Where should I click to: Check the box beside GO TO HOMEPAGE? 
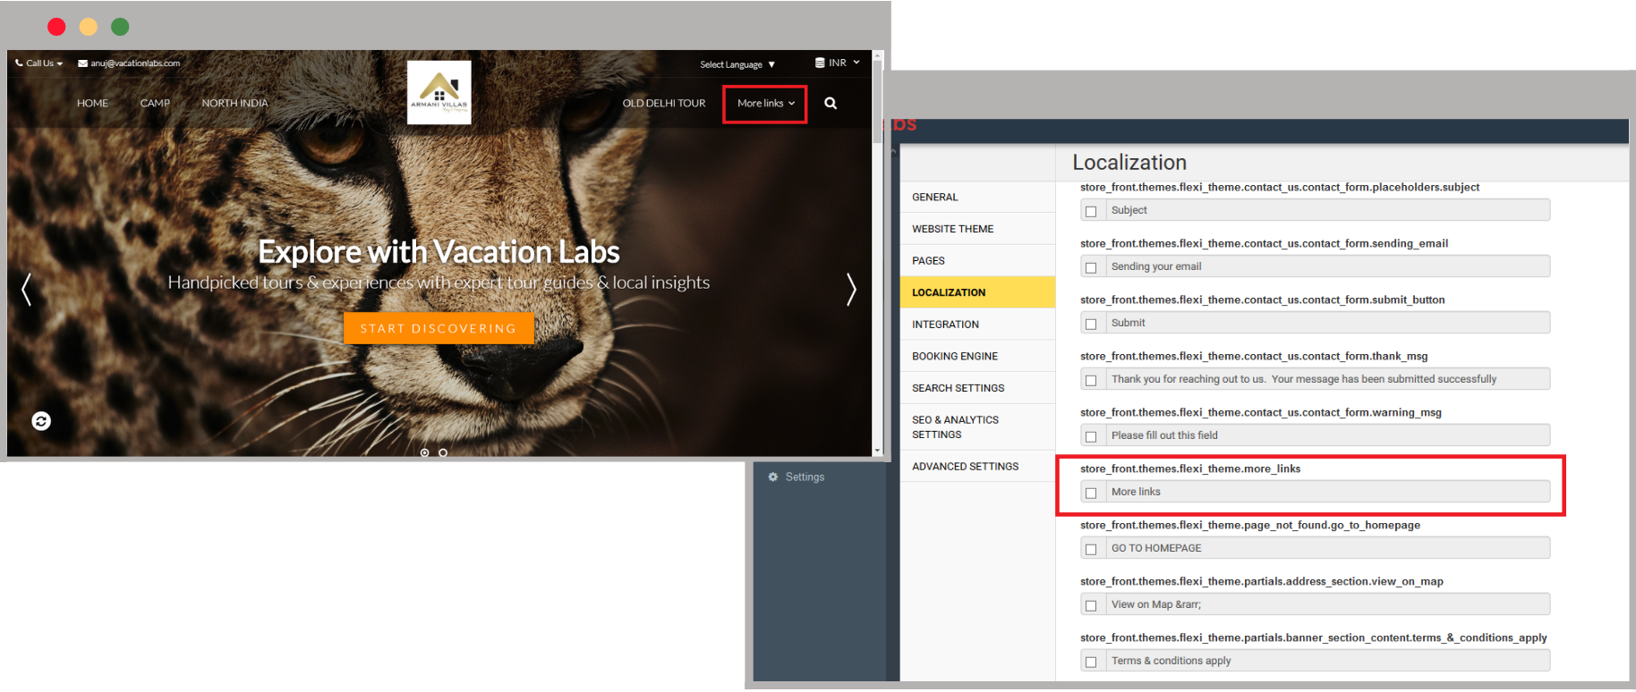click(1091, 549)
